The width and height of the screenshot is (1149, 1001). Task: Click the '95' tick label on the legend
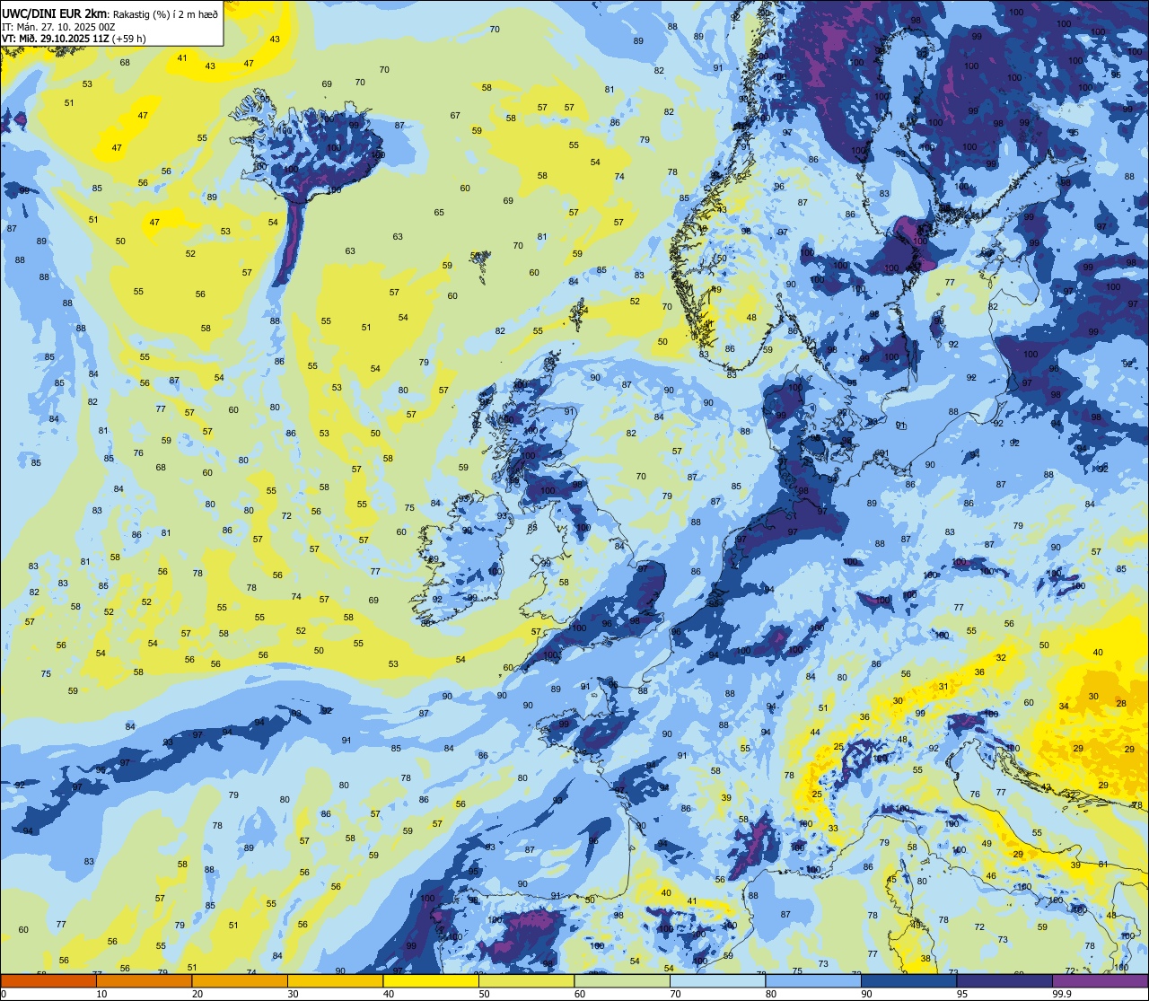pyautogui.click(x=962, y=994)
